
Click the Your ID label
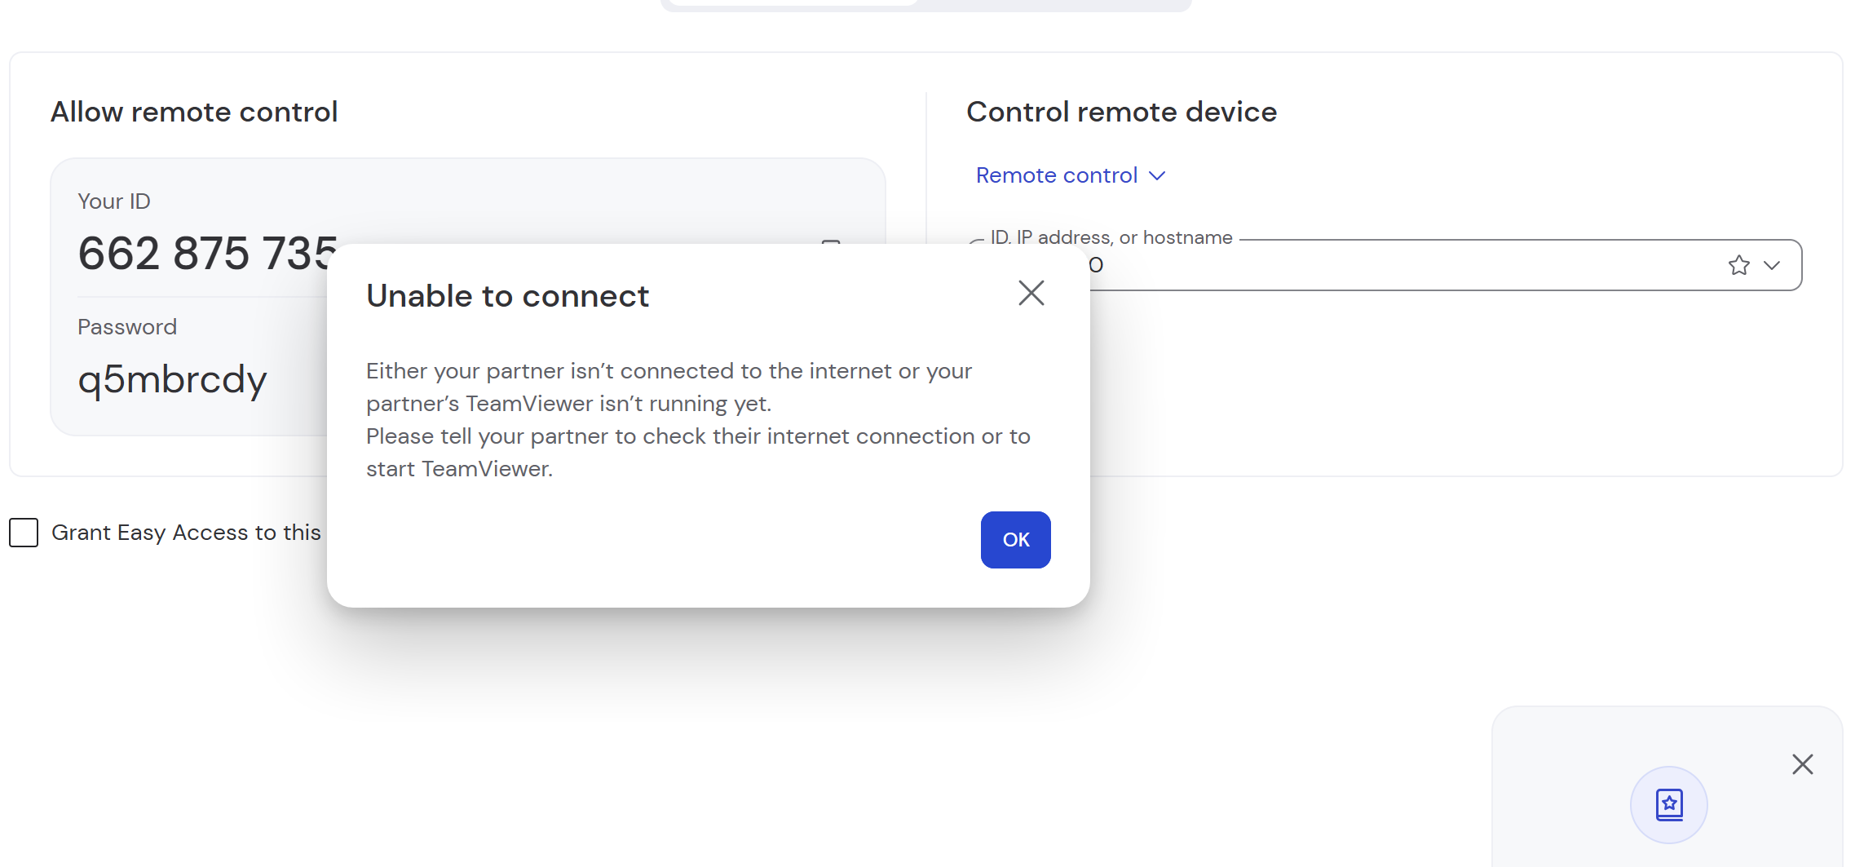(114, 201)
